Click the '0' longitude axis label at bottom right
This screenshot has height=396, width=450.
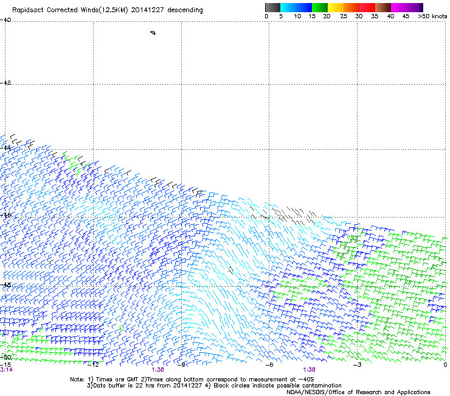click(x=445, y=365)
